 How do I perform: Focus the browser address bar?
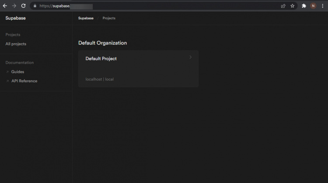pyautogui.click(x=153, y=6)
